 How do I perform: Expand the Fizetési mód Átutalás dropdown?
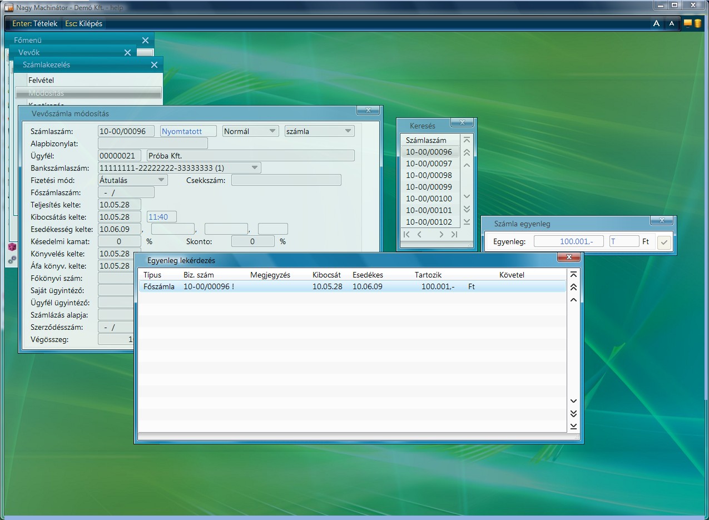(x=161, y=180)
